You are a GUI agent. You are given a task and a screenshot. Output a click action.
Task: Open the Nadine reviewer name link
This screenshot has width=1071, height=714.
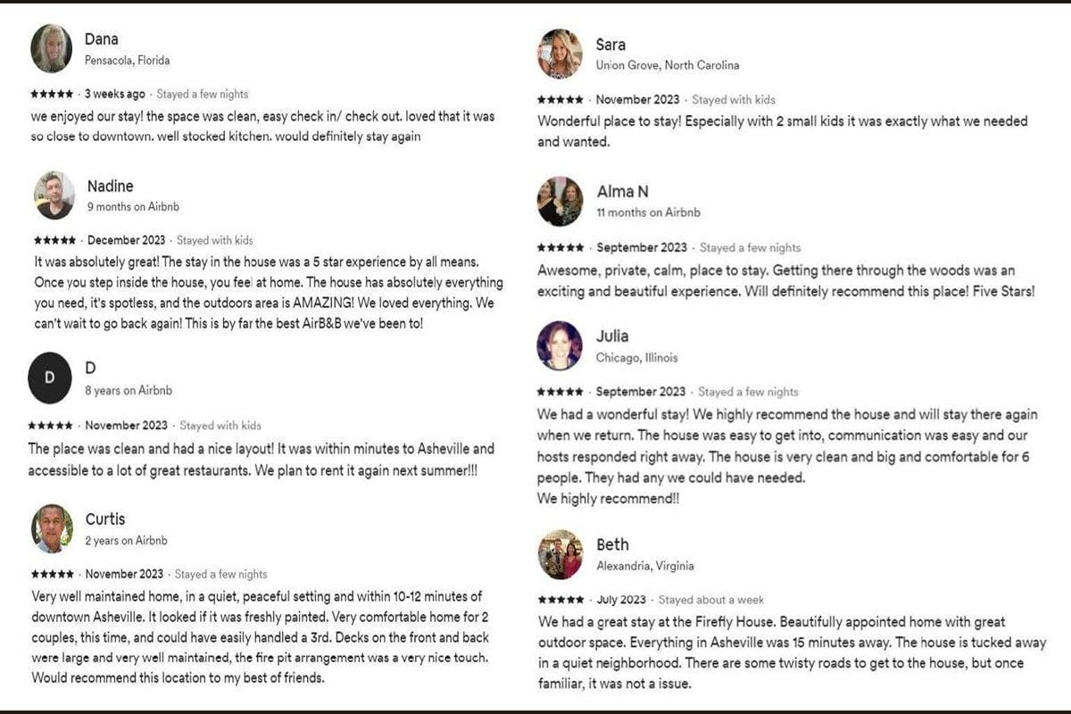[110, 187]
